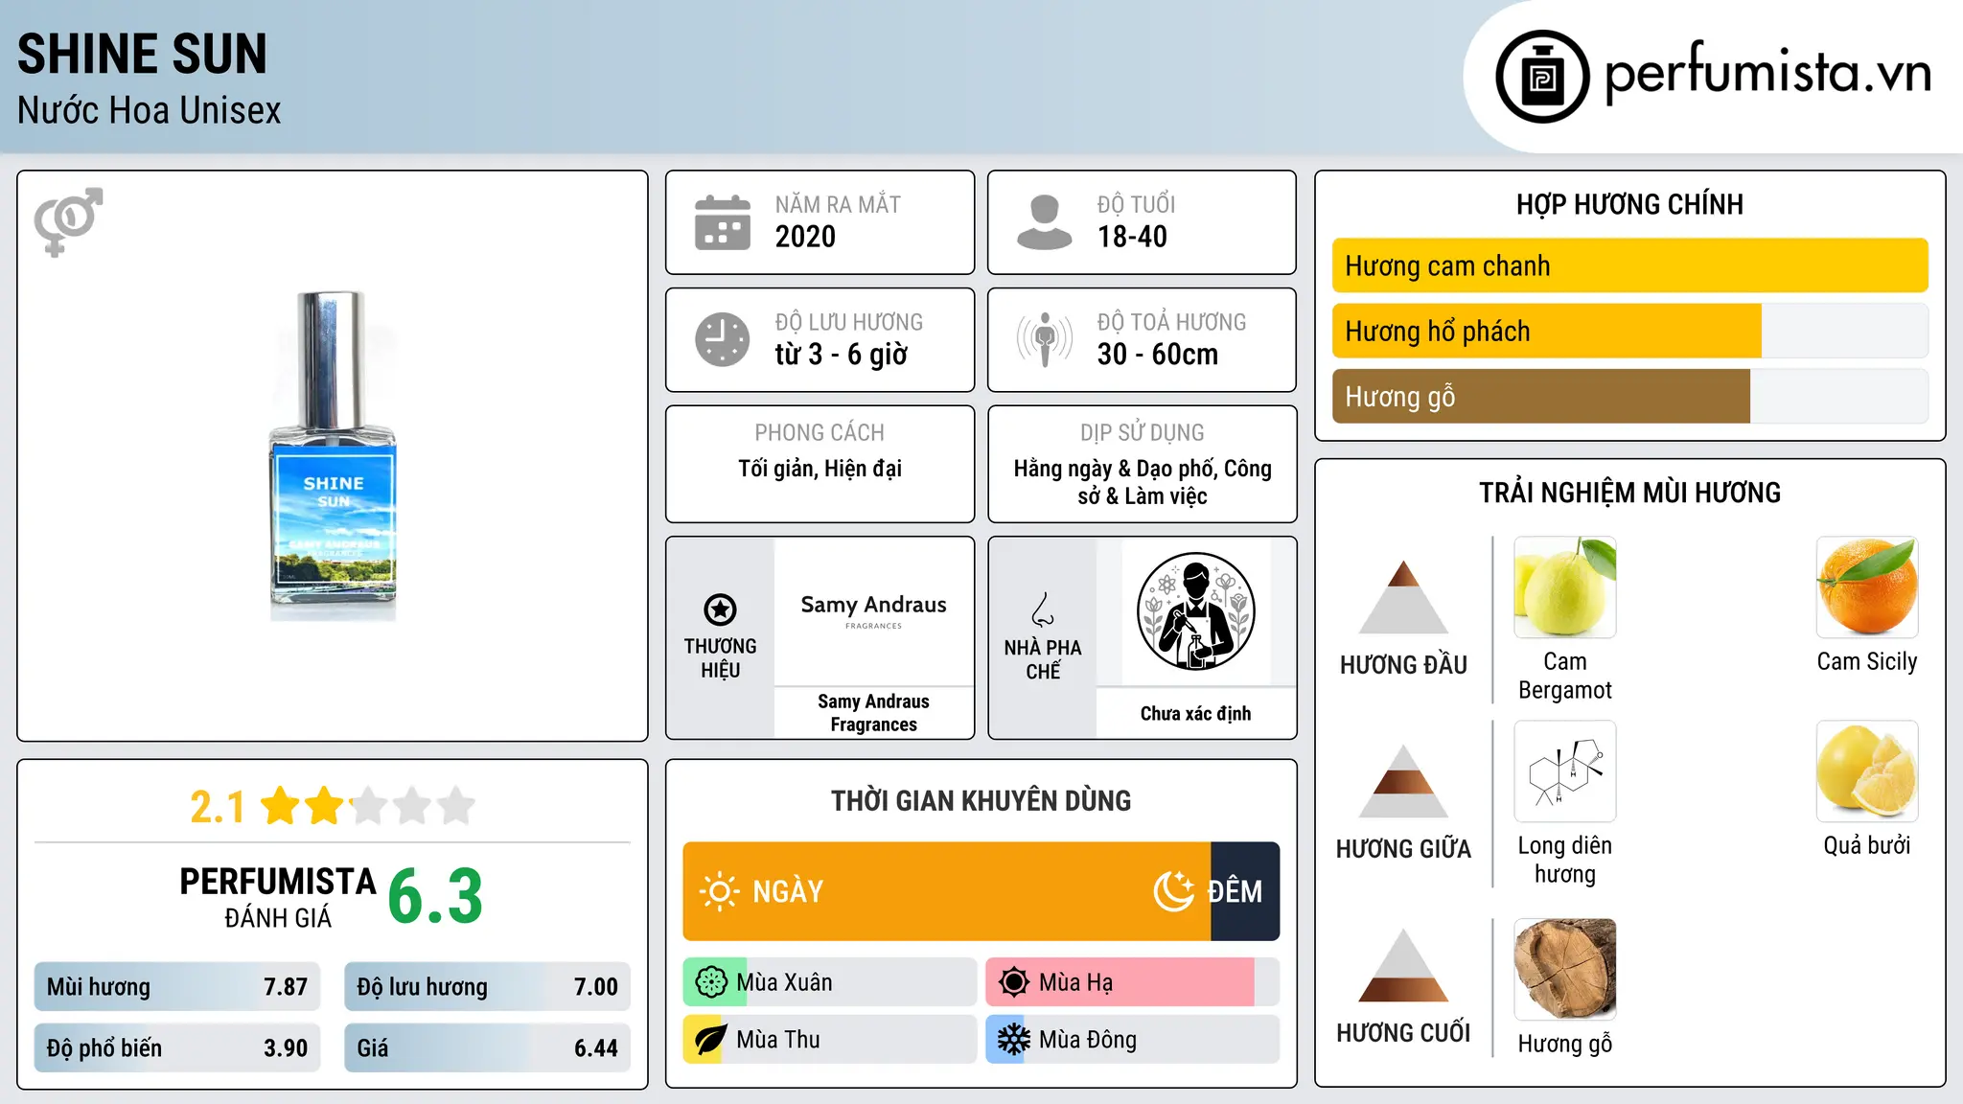Screen dimensions: 1963x1104
Task: Click the clock icon beside Độ lưu hương
Action: pyautogui.click(x=723, y=339)
